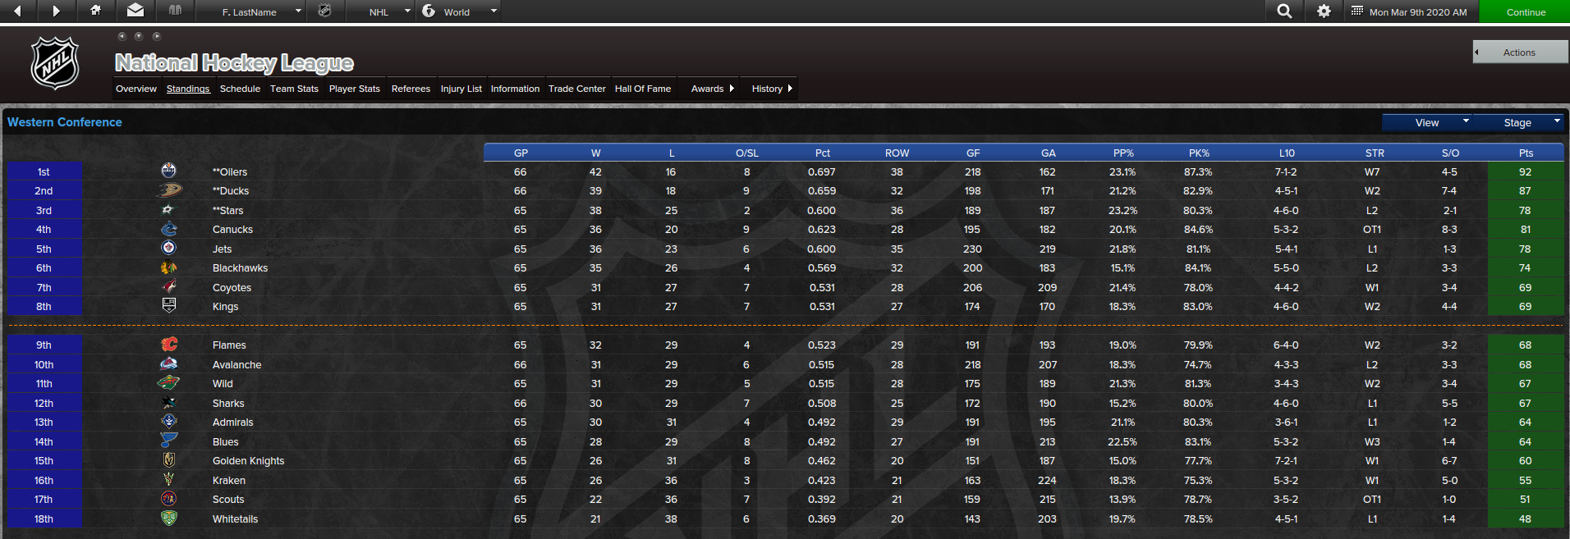
Task: Open the Player Stats tab
Action: 355,89
